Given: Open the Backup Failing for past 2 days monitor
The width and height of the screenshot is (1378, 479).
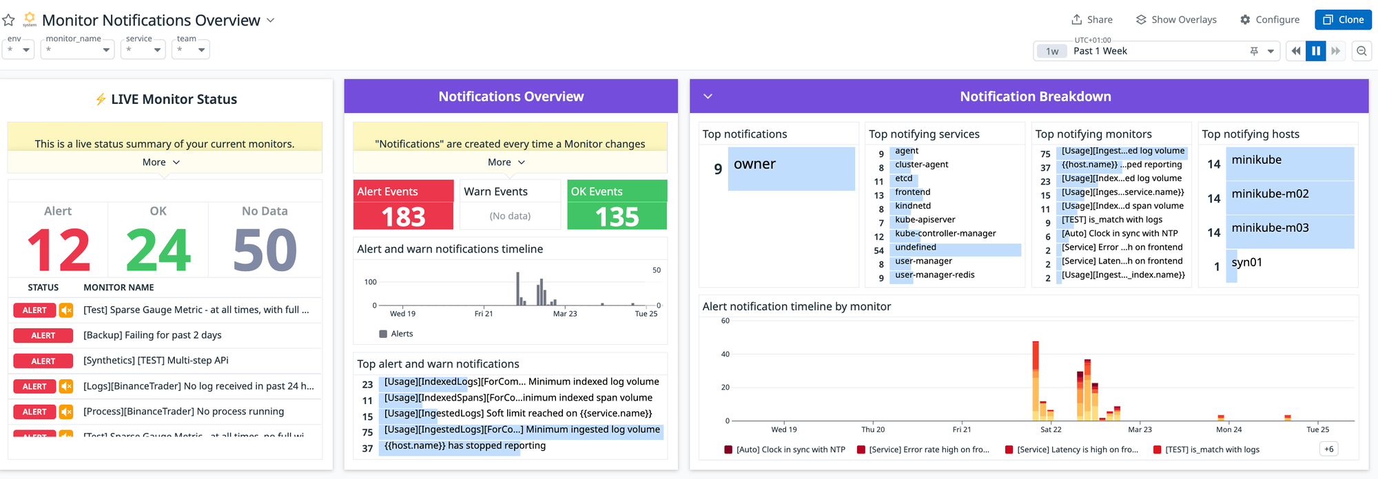Looking at the screenshot, I should 152,336.
